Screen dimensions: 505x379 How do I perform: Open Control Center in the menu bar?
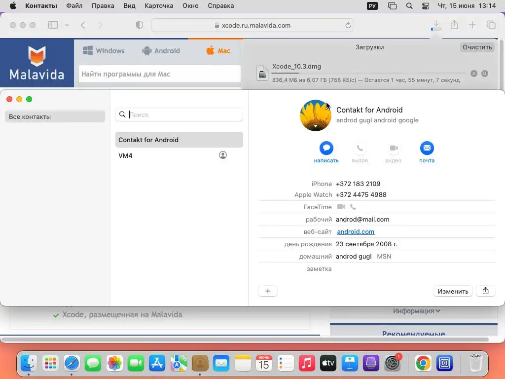click(x=426, y=6)
